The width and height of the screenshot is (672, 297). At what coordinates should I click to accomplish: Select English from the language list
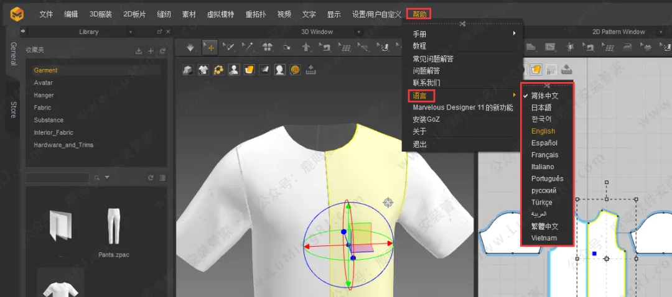[x=543, y=131]
